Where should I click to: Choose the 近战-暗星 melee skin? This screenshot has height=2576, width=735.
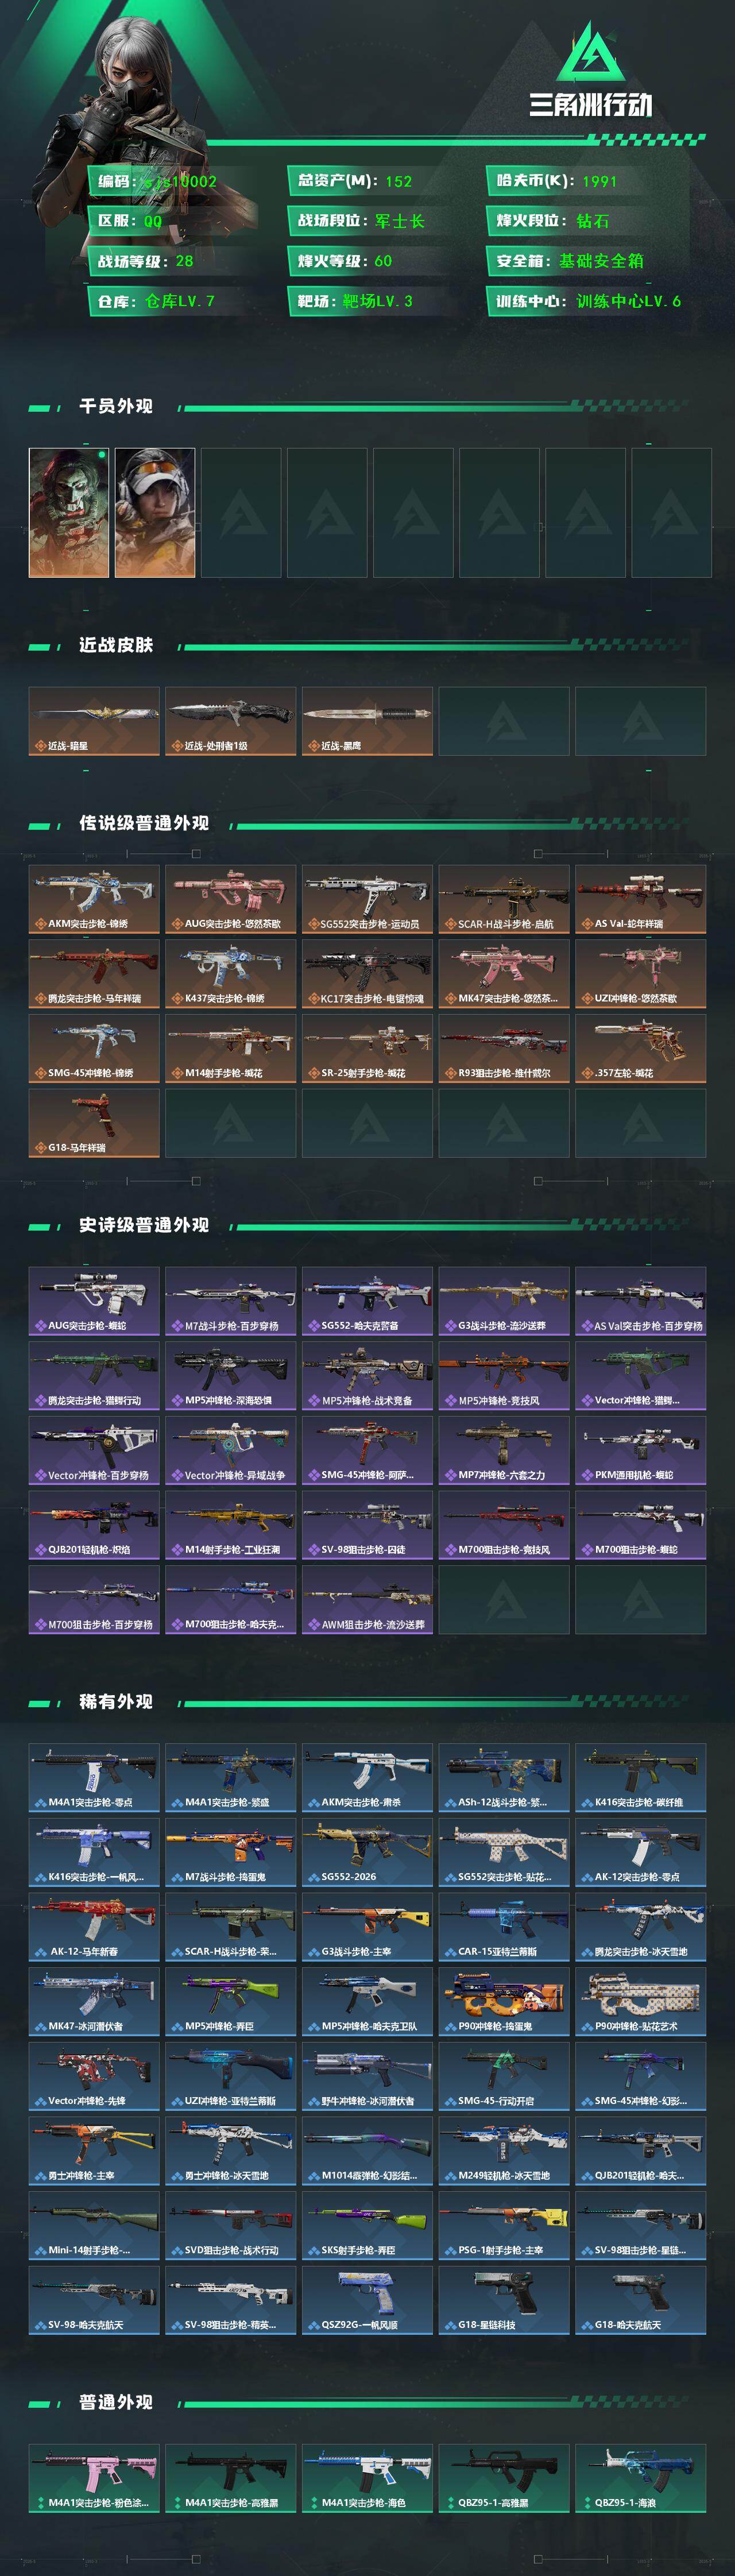pos(94,721)
